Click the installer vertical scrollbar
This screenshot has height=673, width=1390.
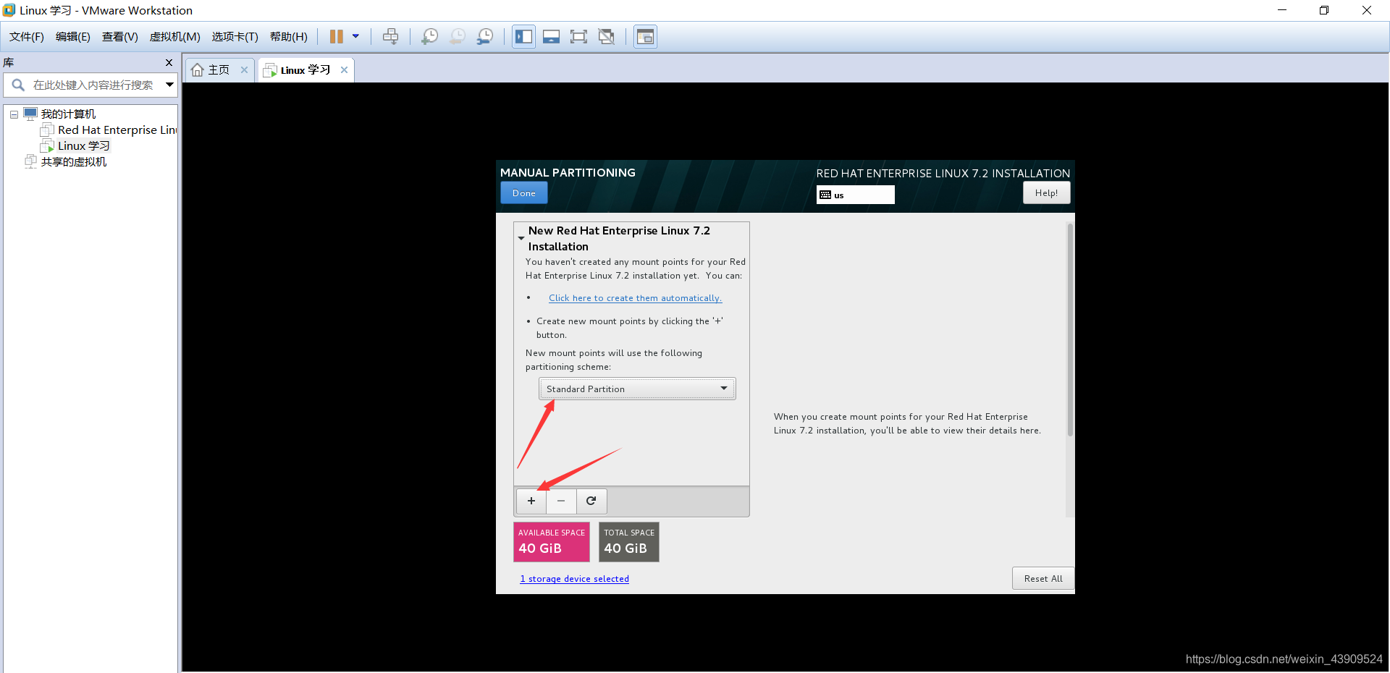[x=1070, y=330]
